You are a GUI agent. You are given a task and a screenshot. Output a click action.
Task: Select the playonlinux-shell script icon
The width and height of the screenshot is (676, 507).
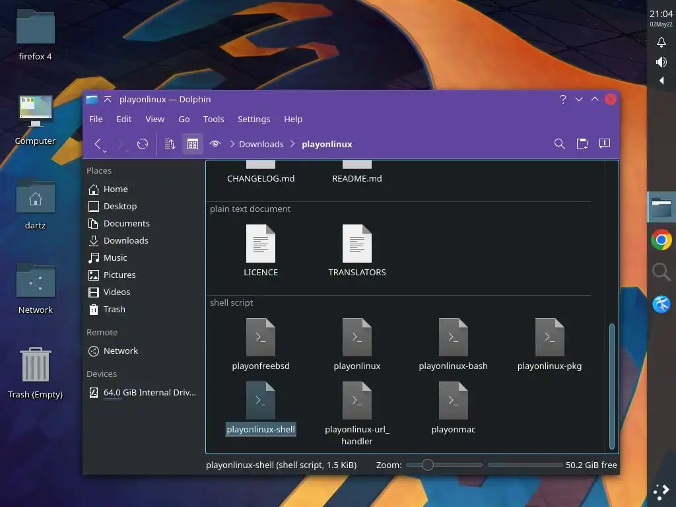pos(260,401)
